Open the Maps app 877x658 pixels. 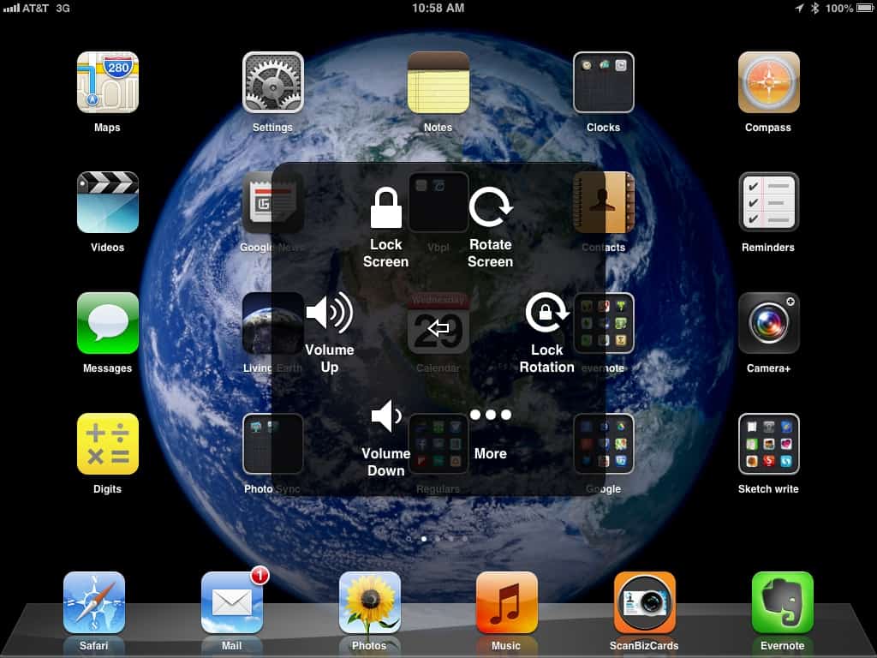point(107,82)
